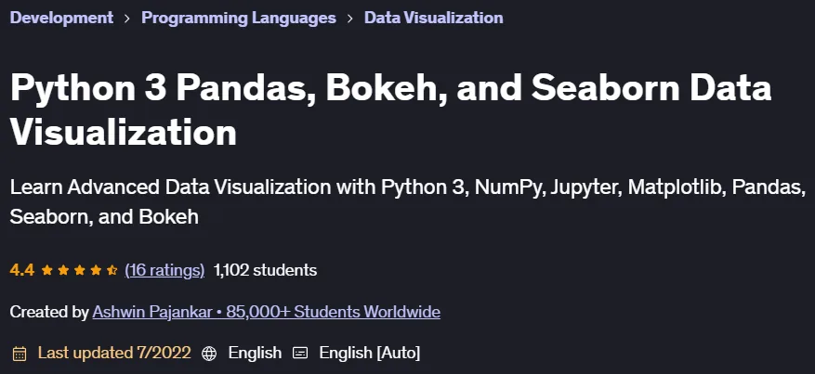Open the 16 ratings link

(x=164, y=270)
